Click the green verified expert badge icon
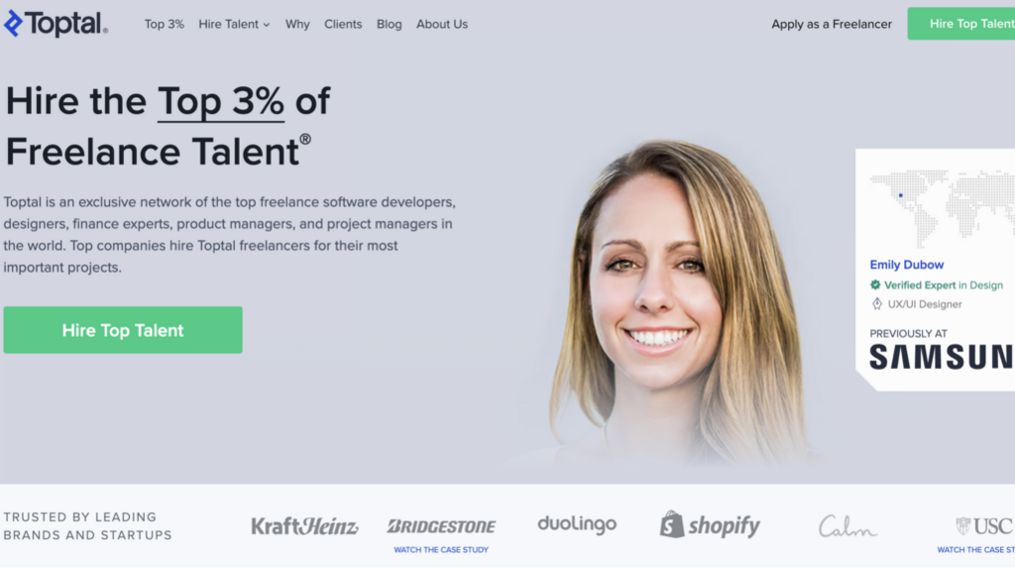Image resolution: width=1015 pixels, height=571 pixels. pos(875,285)
